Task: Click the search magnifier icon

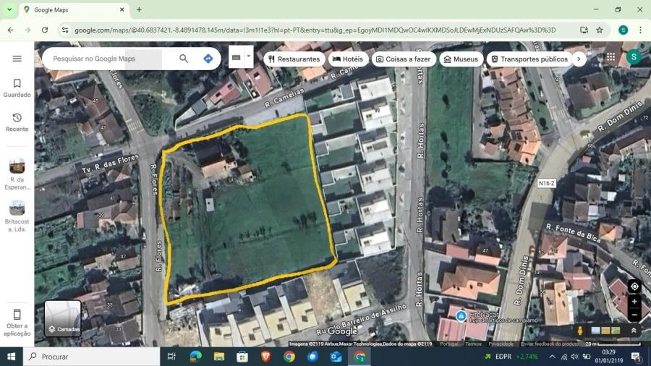Action: (x=184, y=59)
